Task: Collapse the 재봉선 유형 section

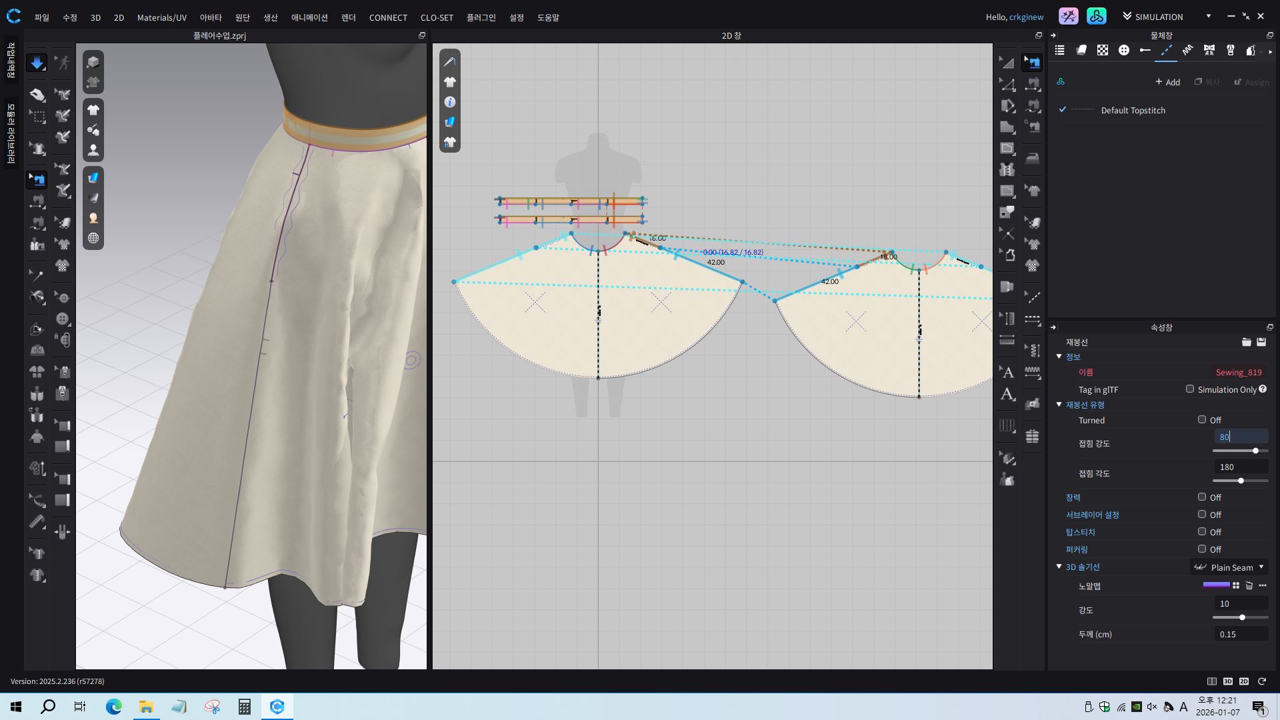Action: pos(1059,405)
